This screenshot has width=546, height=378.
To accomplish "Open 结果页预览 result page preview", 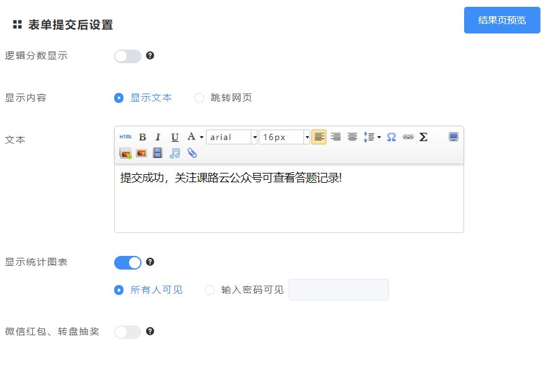I will pos(502,20).
